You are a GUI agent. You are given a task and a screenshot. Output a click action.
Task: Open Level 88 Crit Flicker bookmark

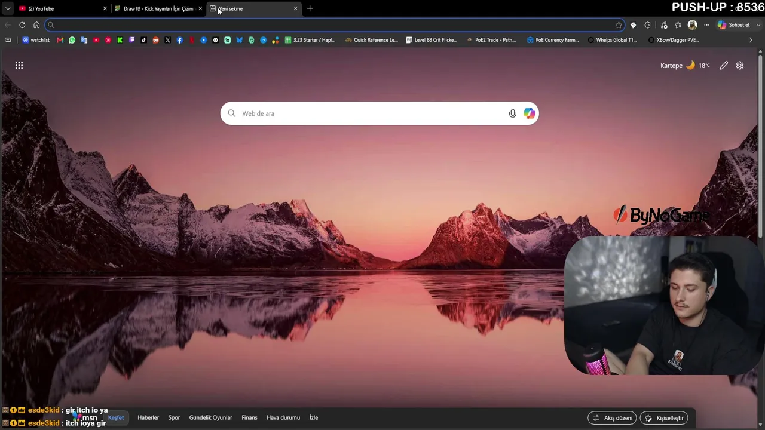coord(432,40)
